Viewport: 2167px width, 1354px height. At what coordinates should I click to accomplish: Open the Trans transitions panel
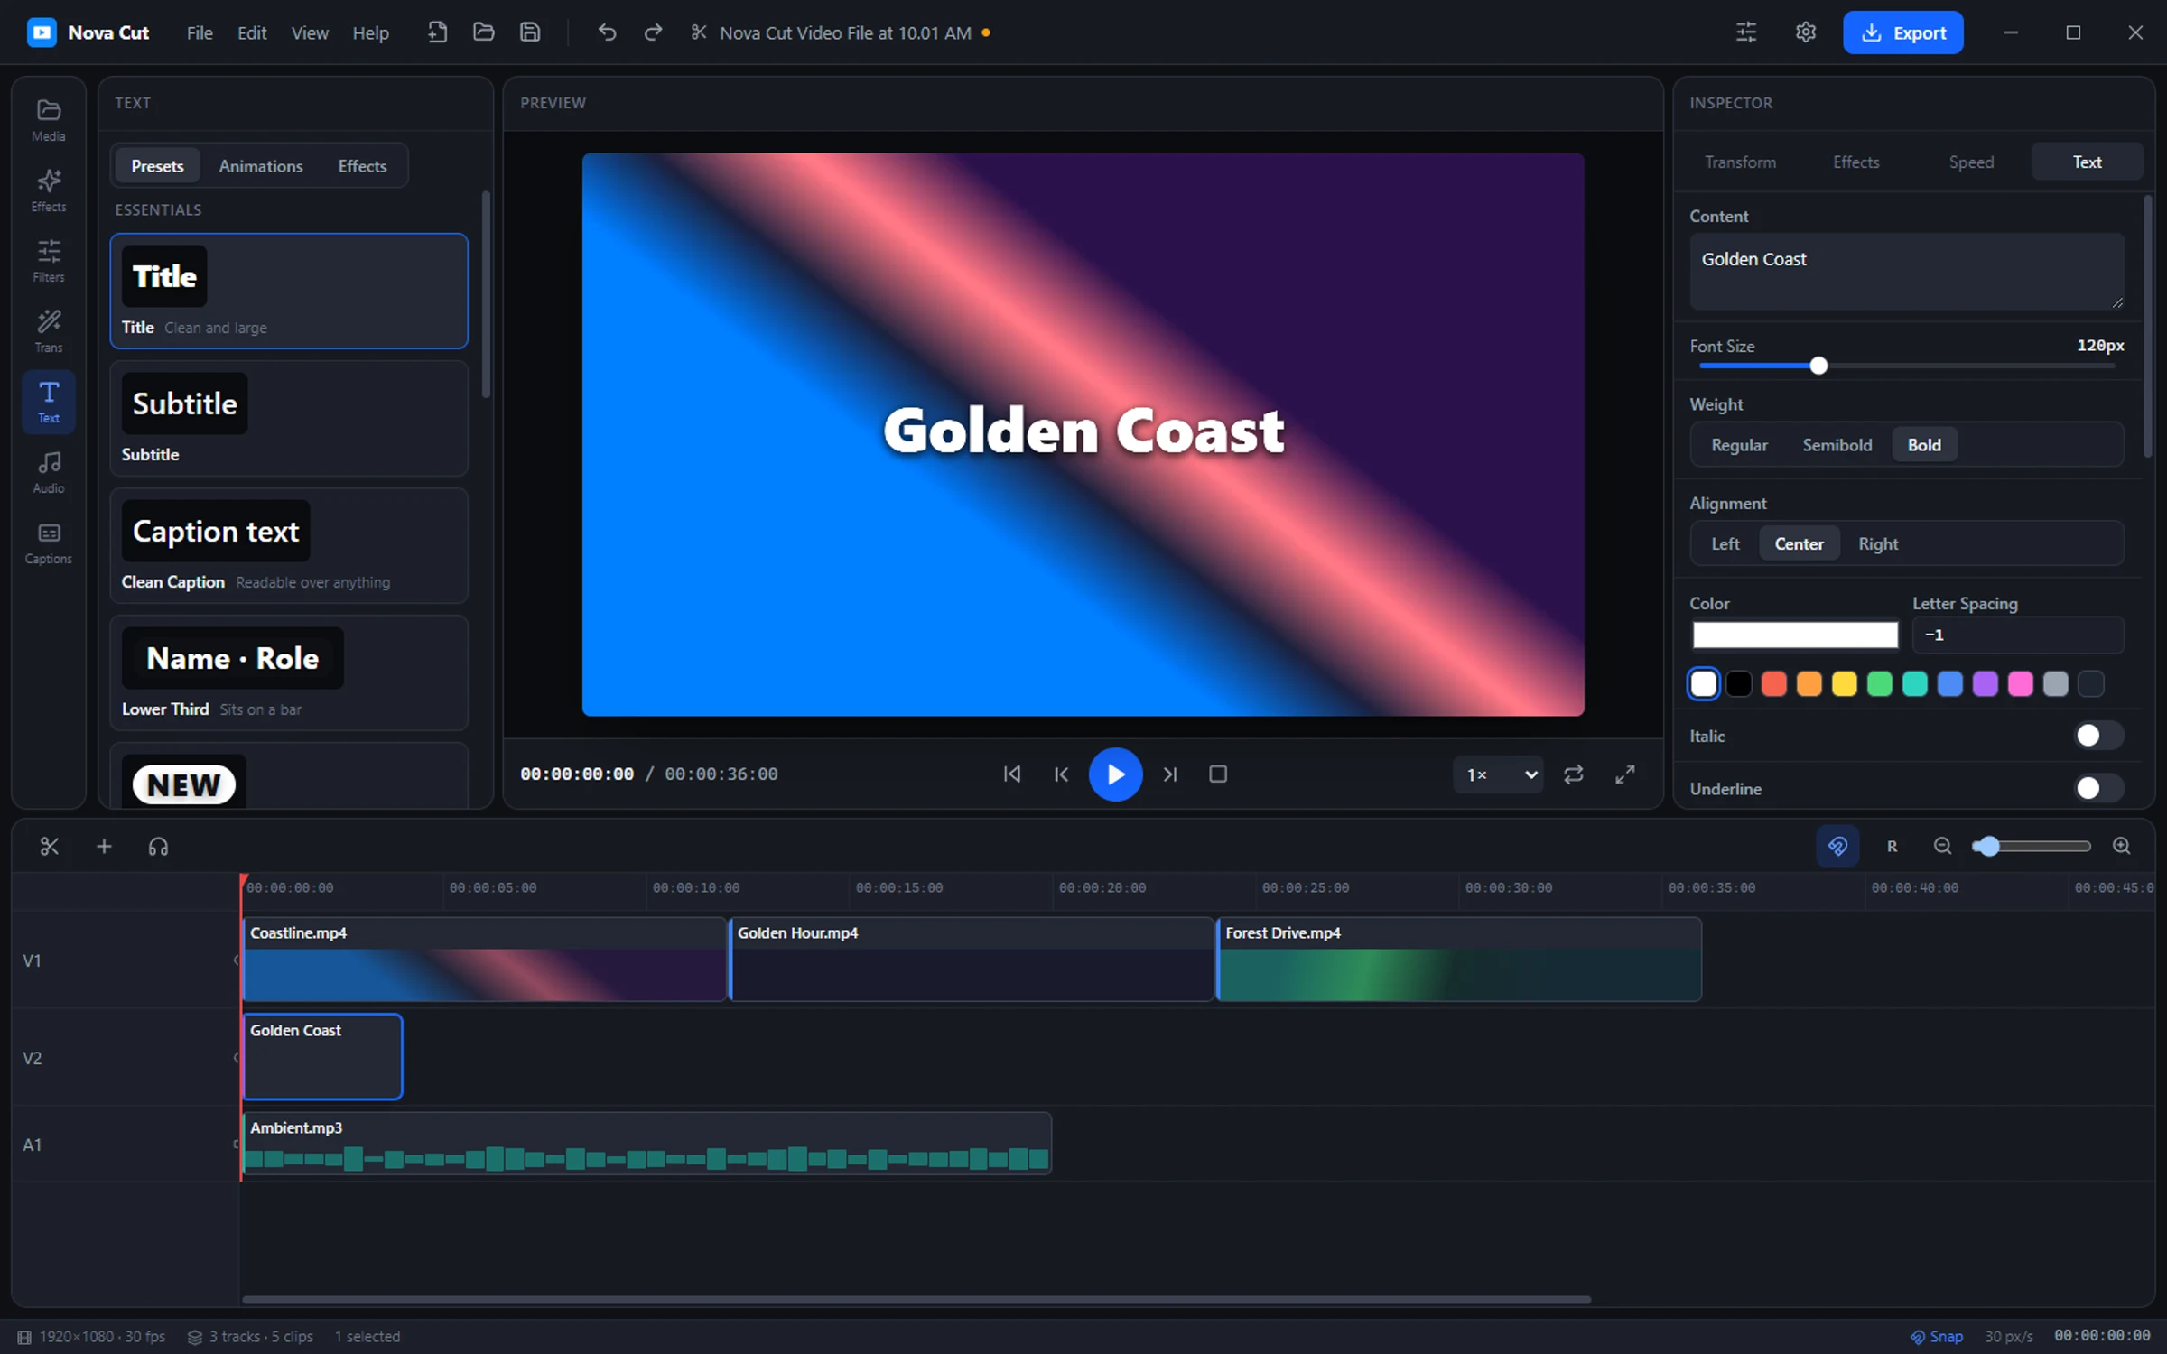pos(49,331)
